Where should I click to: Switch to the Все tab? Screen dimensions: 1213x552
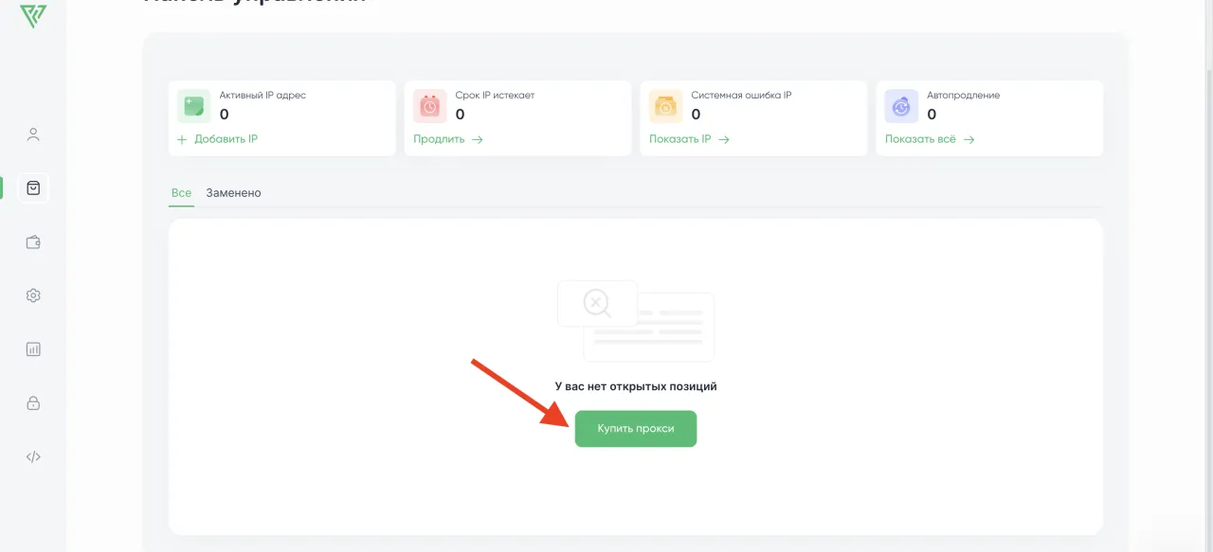point(181,192)
